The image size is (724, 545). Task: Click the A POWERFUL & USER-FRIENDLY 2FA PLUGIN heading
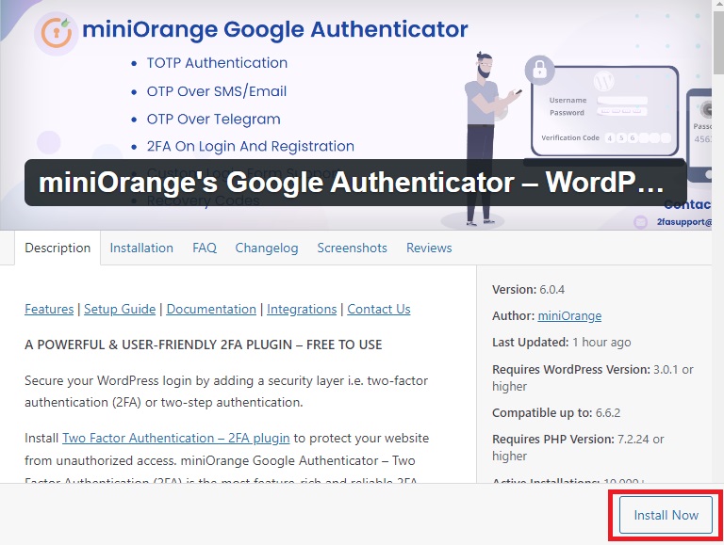204,345
